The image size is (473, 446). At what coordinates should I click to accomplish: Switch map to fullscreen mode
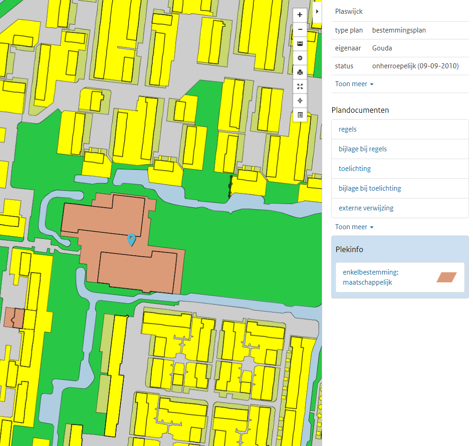tap(300, 86)
